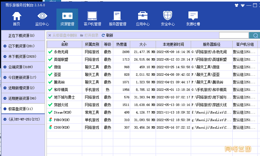260x156 pixels.
Task: Click the skin shirt icon in title bar
Action: (x=237, y=5)
